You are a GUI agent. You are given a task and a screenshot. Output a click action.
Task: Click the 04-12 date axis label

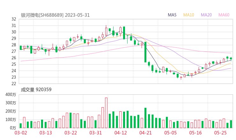pyautogui.click(x=121, y=133)
